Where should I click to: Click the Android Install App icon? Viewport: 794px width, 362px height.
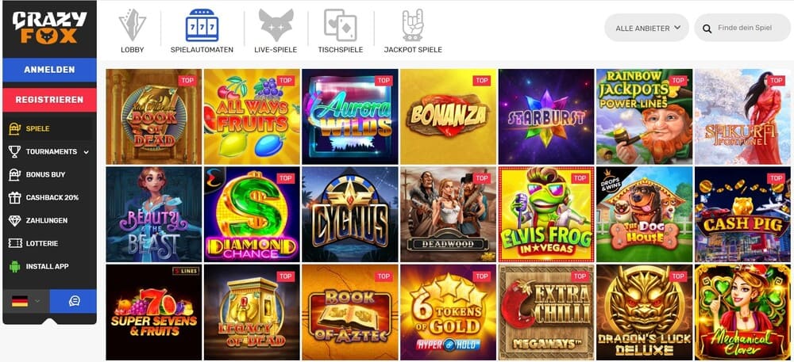click(x=14, y=266)
